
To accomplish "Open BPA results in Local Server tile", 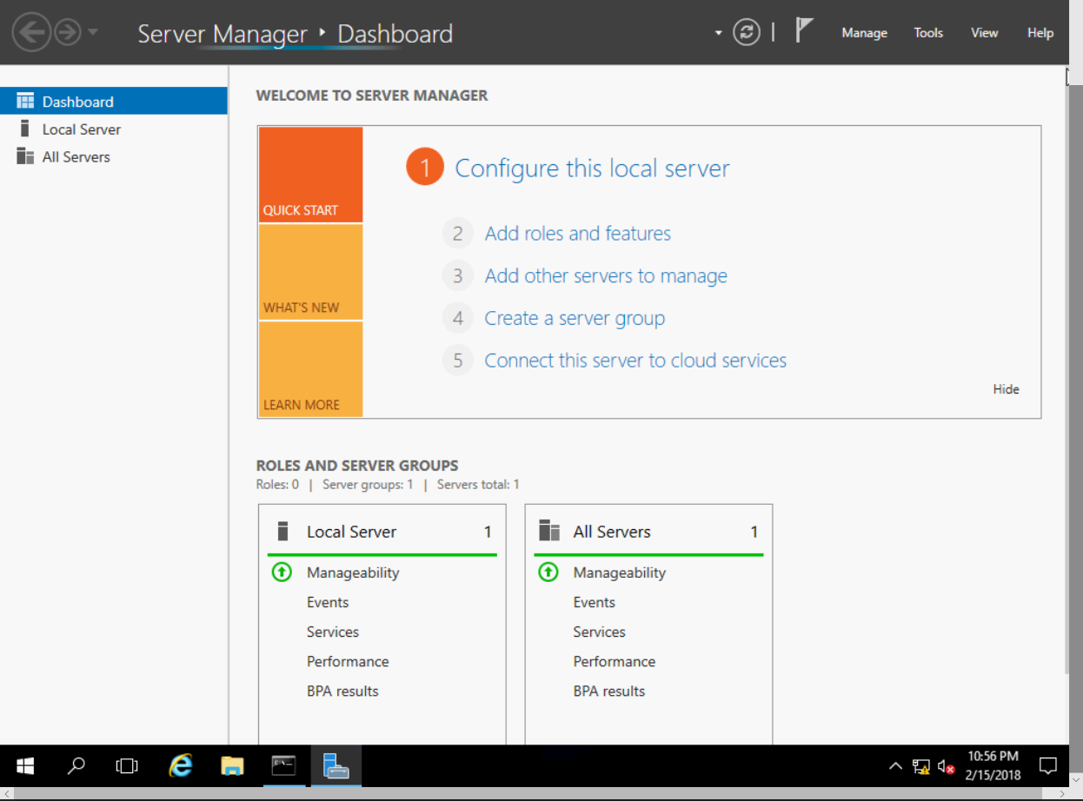I will point(342,691).
